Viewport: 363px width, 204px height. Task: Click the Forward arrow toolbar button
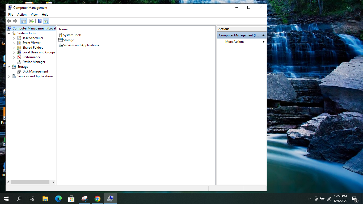point(15,21)
